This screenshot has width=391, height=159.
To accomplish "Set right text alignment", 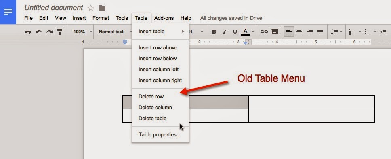I will point(310,32).
